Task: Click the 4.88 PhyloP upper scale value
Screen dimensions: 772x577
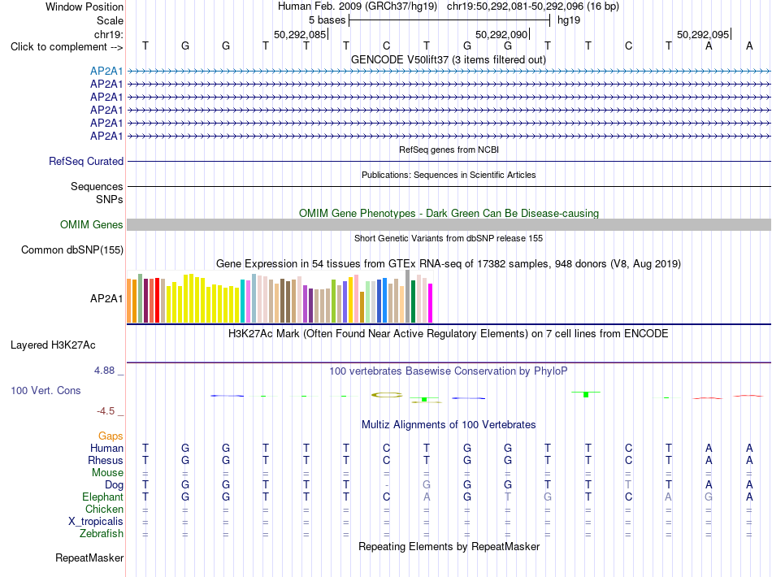Action: click(104, 371)
